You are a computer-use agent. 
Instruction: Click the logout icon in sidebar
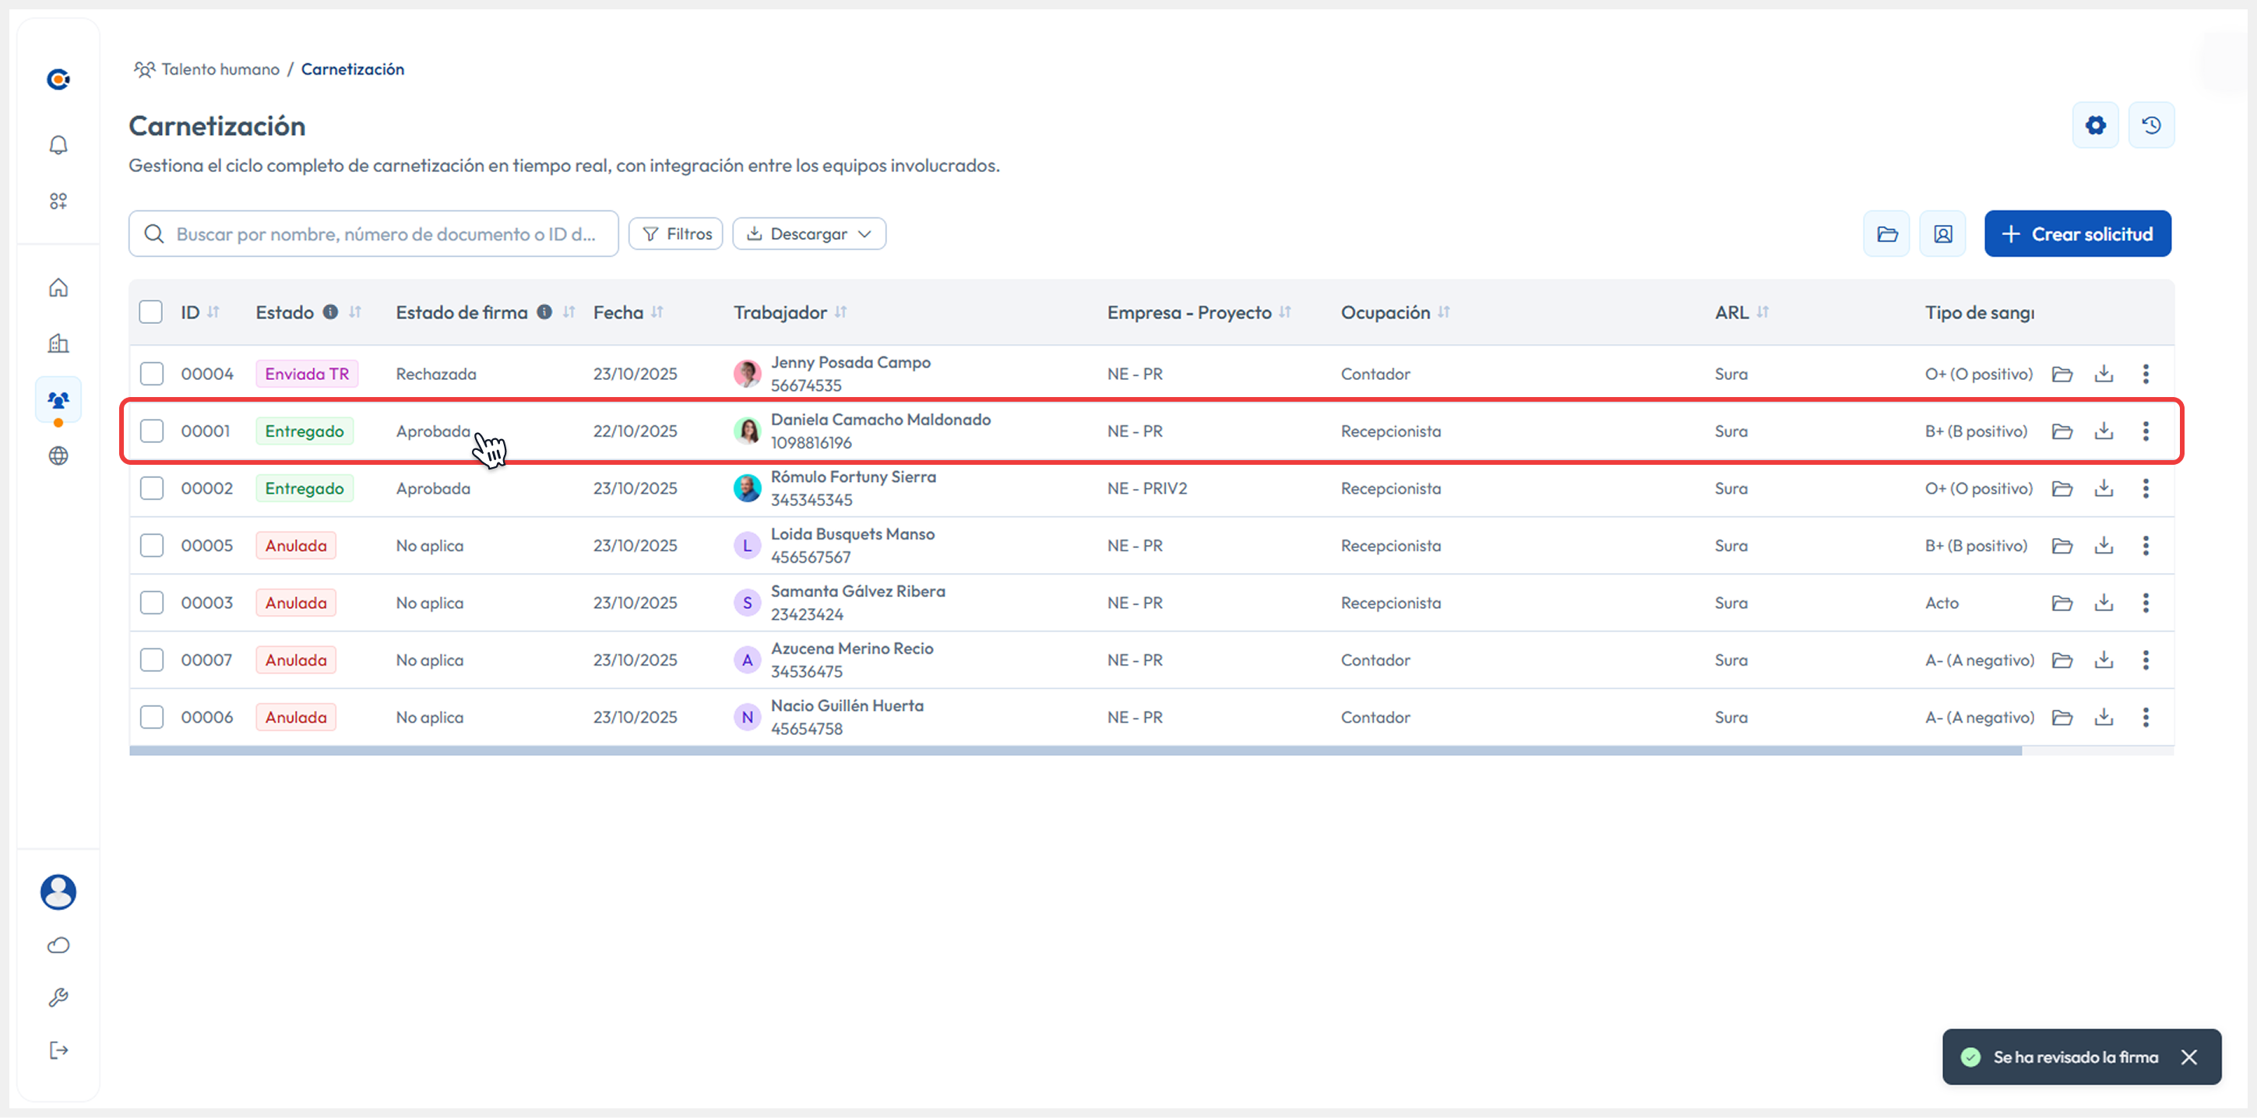point(58,1050)
